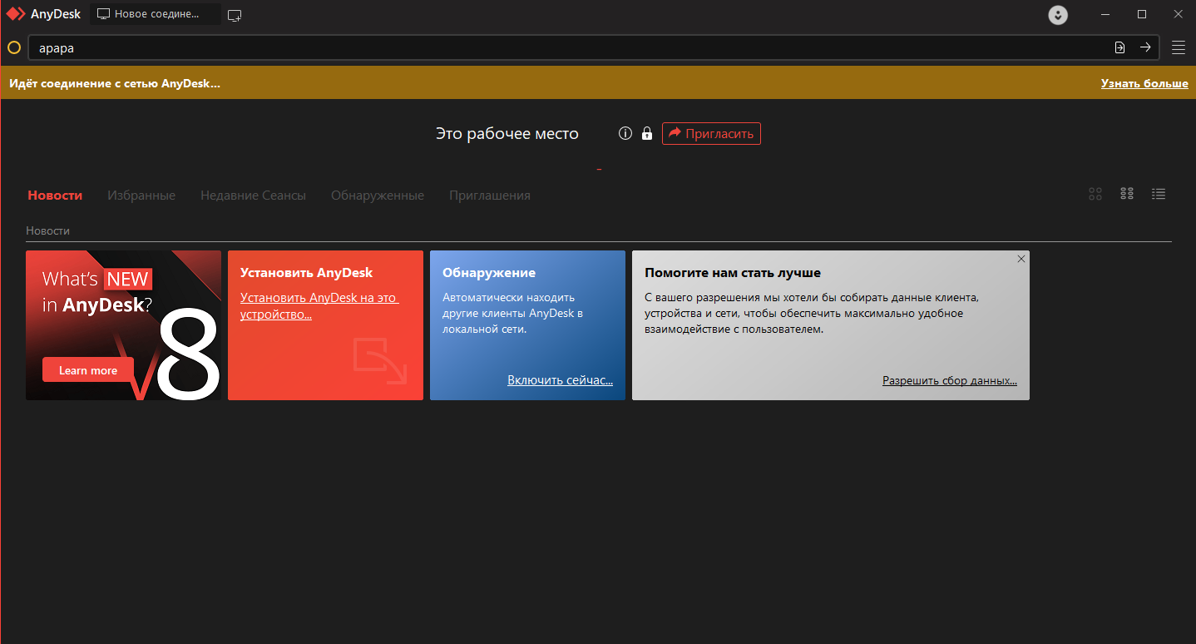
Task: Click the Пригласить button
Action: coord(711,133)
